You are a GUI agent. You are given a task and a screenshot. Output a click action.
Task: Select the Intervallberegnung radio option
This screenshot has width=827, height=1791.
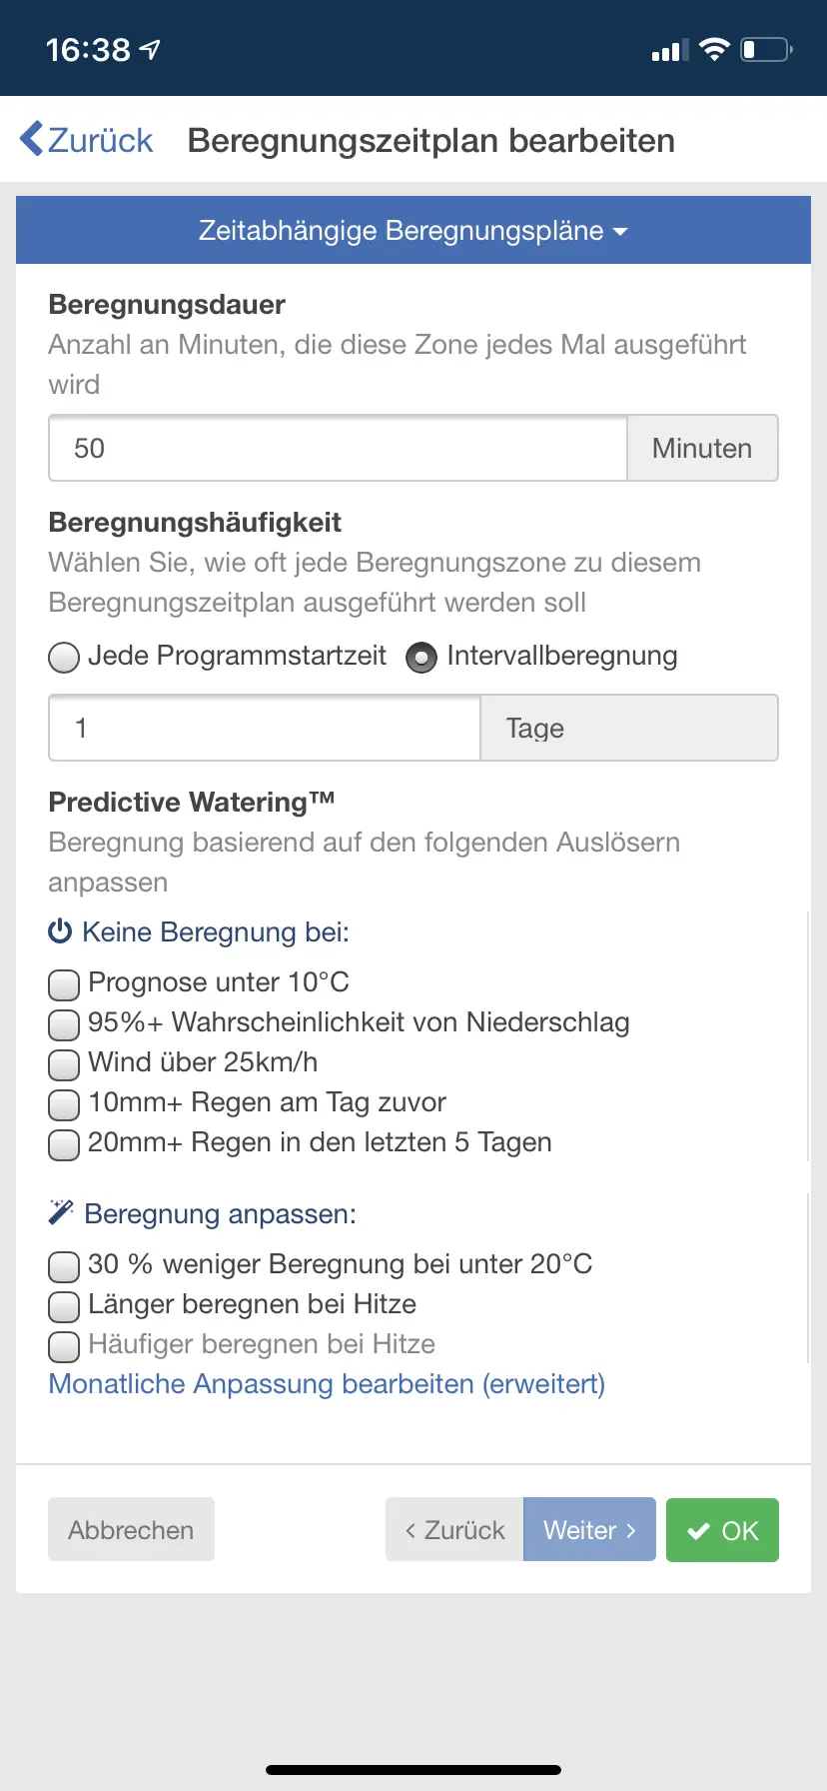[x=420, y=657]
